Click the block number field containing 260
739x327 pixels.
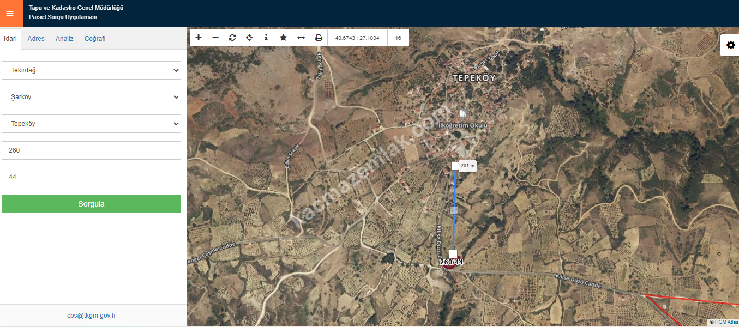[x=91, y=150]
